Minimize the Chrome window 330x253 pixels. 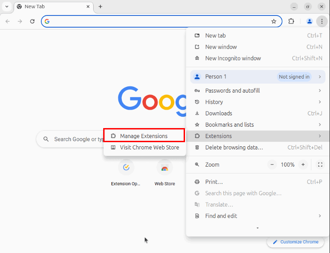[x=294, y=6]
